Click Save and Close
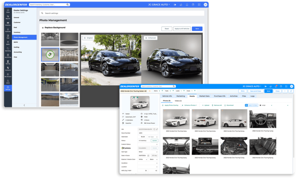The image size is (296, 178). point(256,91)
